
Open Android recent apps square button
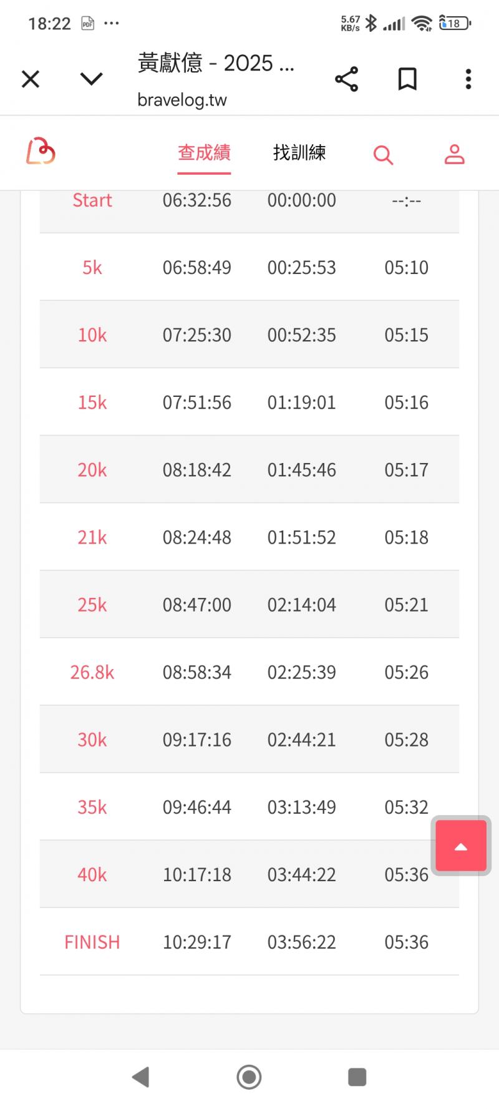pos(357,1077)
